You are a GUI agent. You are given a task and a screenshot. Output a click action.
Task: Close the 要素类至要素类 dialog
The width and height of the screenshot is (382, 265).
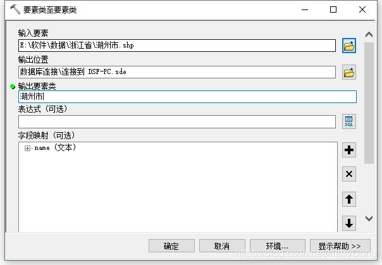tap(362, 9)
